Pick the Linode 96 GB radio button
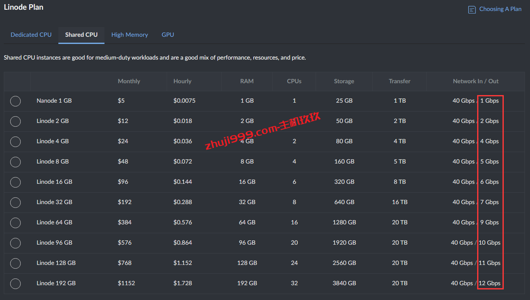 [15, 243]
